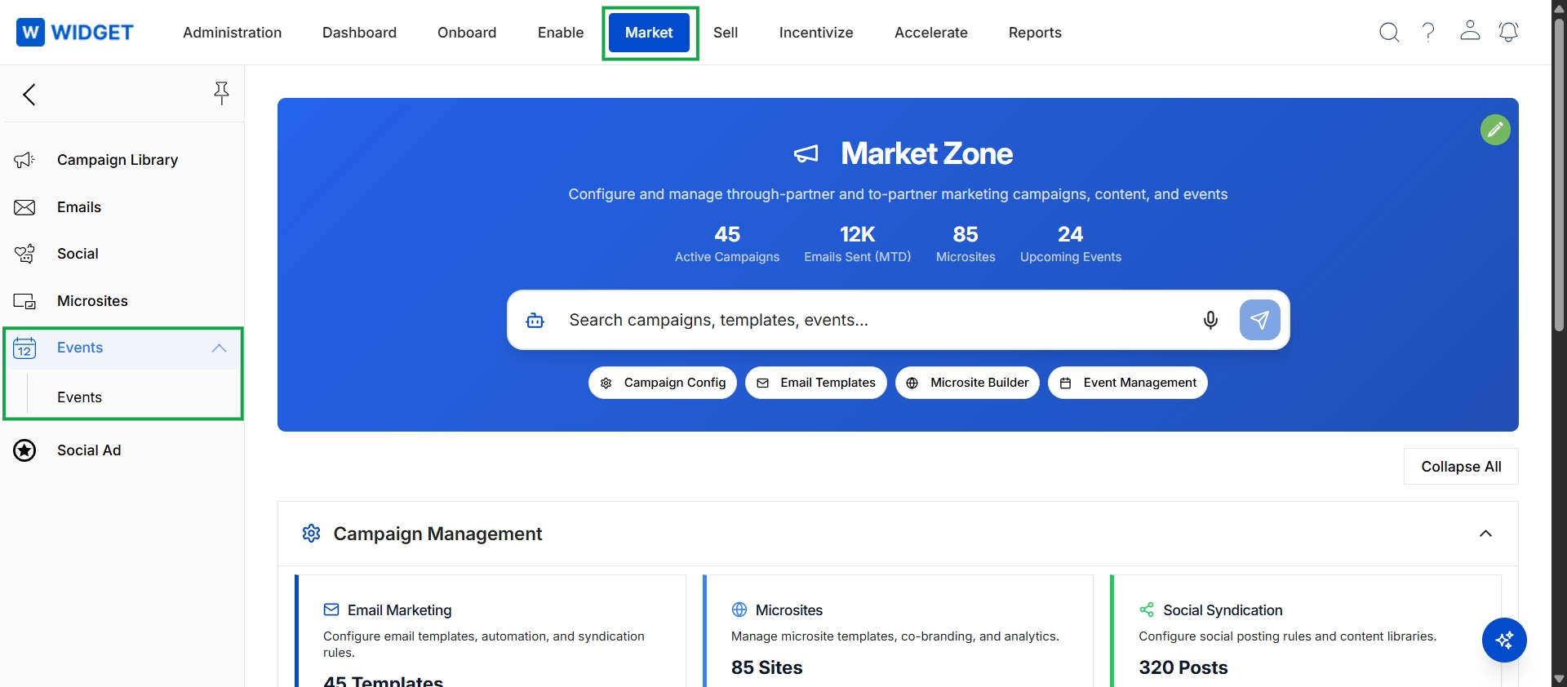Click the Social Syndication share icon
The height and width of the screenshot is (687, 1567).
tap(1147, 609)
